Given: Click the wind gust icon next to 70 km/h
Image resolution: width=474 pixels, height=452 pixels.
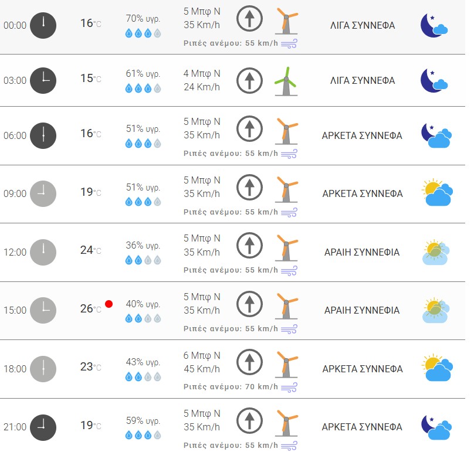Looking at the screenshot, I should coord(289,387).
